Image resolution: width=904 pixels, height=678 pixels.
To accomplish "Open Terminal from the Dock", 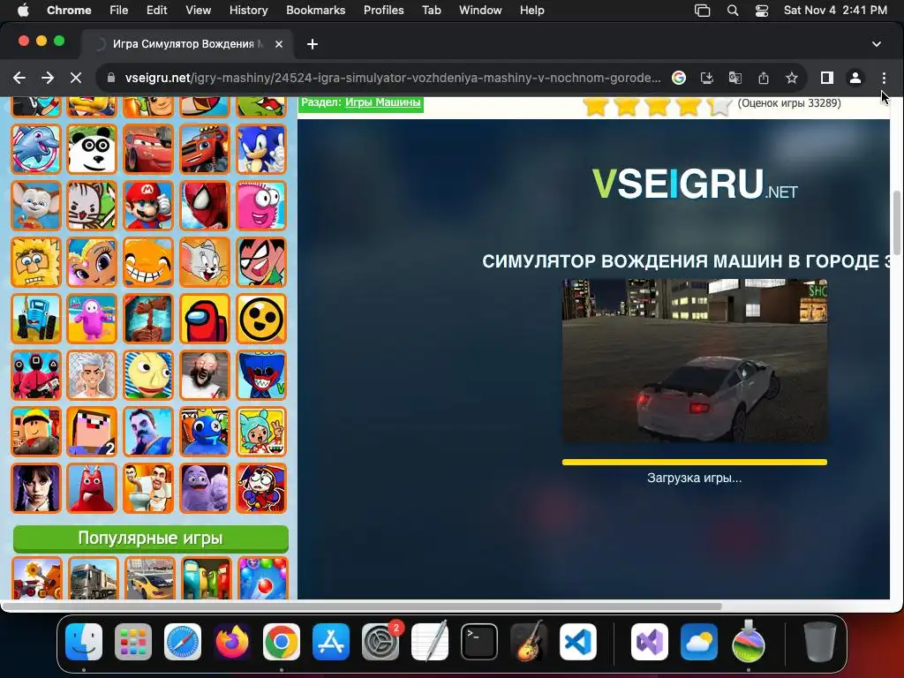I will 479,642.
